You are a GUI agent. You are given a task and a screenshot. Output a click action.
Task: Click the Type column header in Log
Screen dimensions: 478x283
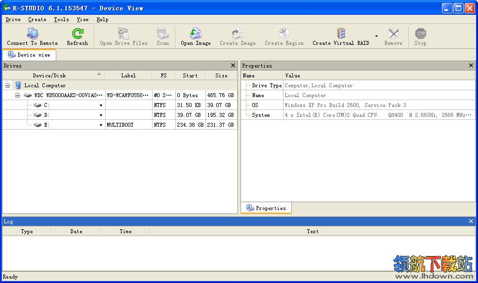[27, 231]
